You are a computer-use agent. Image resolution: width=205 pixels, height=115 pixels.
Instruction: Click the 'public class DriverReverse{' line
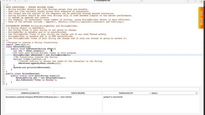(x=23, y=74)
